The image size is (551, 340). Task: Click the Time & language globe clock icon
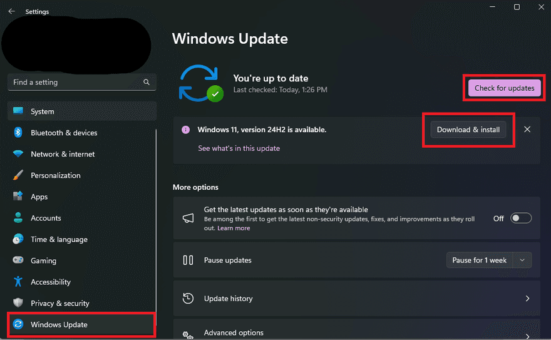click(x=18, y=239)
